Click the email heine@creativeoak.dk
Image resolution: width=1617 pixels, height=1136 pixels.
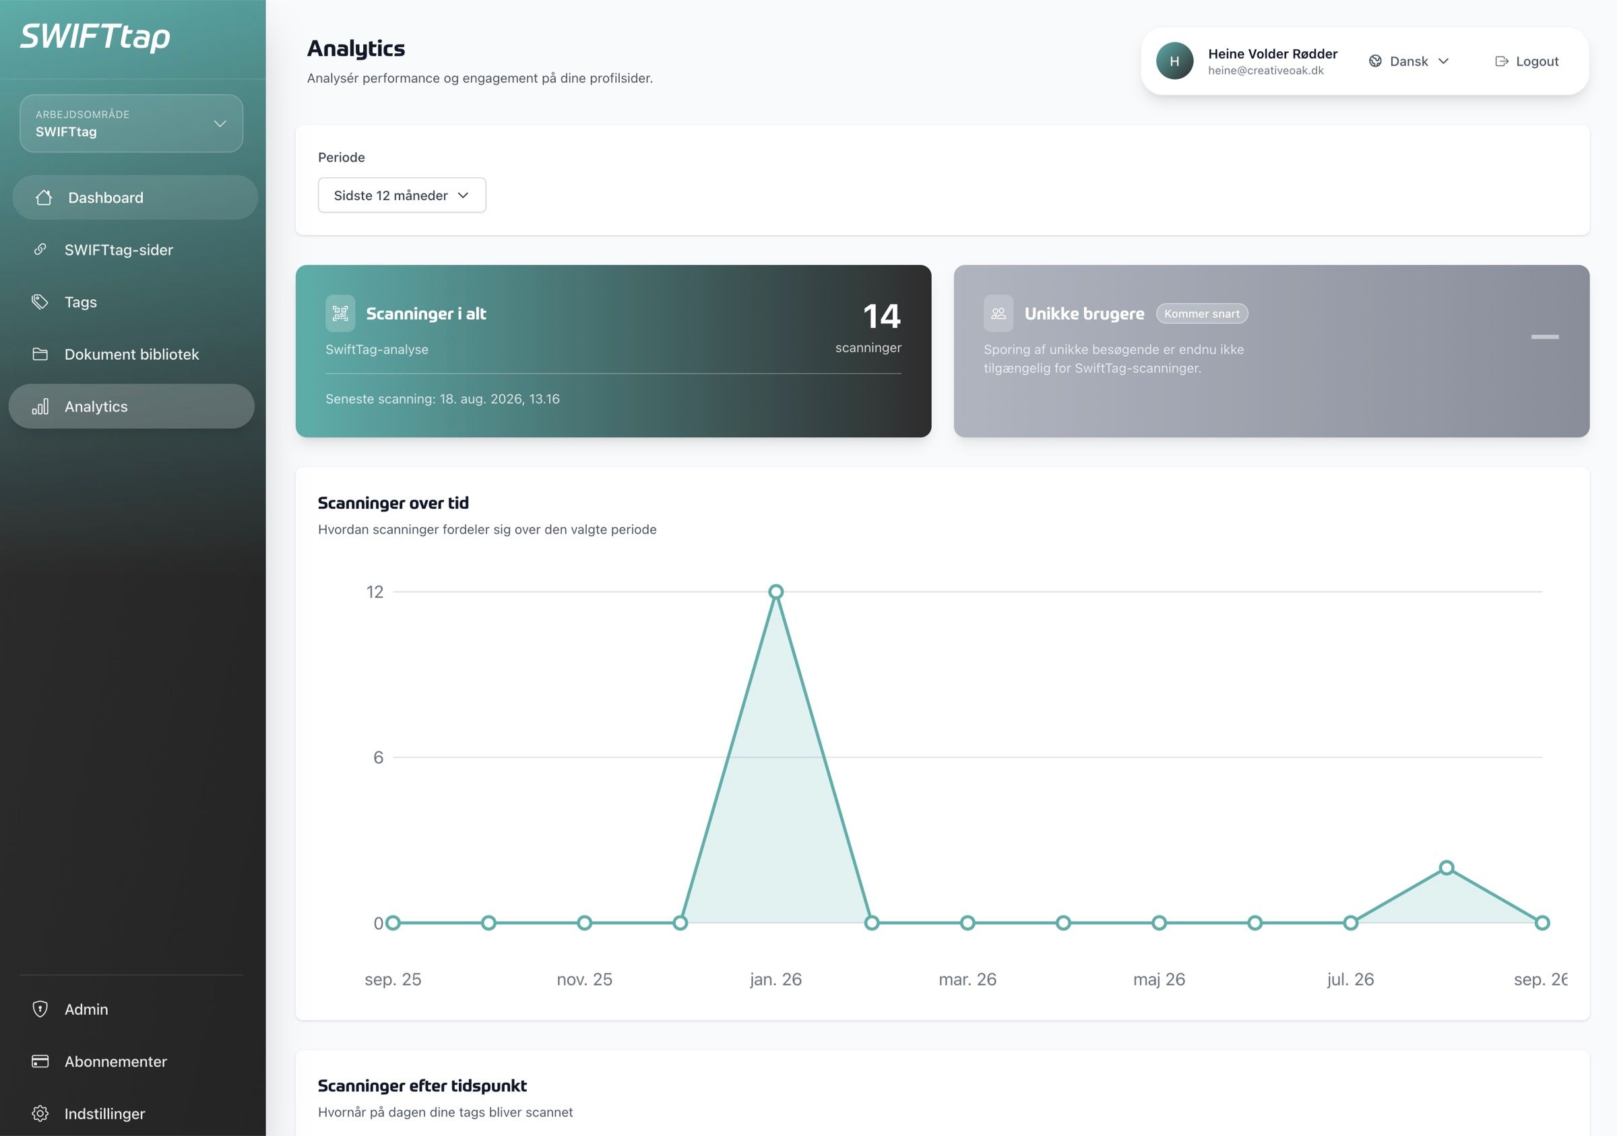tap(1265, 71)
